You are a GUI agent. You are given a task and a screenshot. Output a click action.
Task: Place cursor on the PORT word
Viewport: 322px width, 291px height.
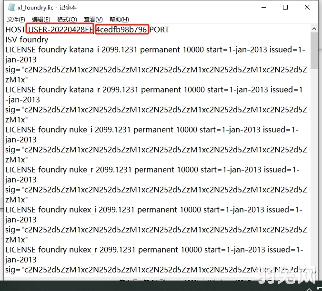159,30
